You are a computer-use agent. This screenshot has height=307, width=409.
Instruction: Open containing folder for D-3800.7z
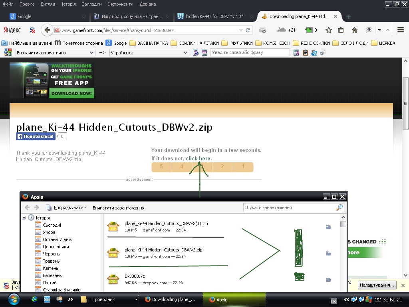328,279
